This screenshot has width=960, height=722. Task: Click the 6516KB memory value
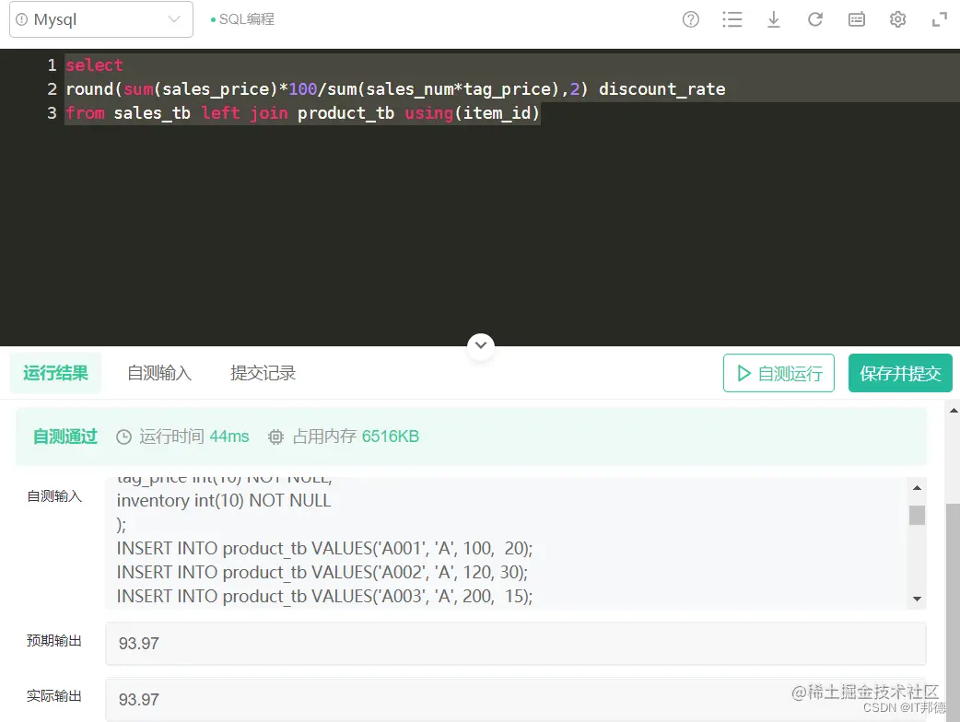(x=390, y=437)
